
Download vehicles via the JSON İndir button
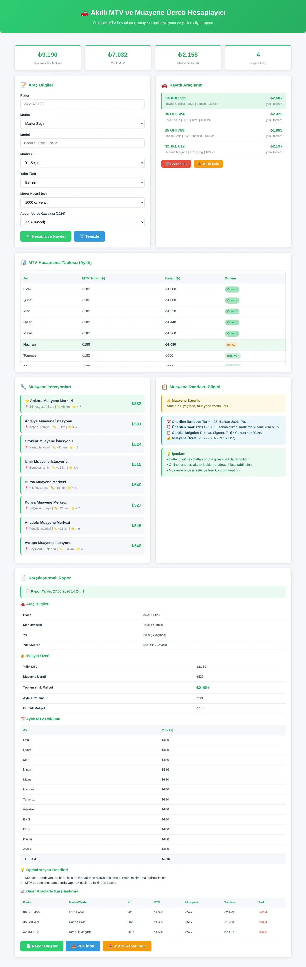(208, 164)
